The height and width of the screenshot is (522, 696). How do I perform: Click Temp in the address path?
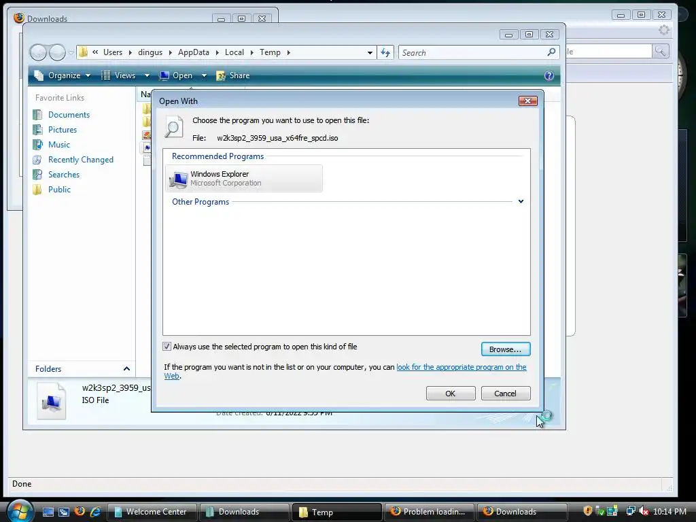pos(270,52)
